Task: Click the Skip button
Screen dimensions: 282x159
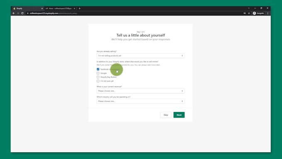Action: pyautogui.click(x=165, y=115)
